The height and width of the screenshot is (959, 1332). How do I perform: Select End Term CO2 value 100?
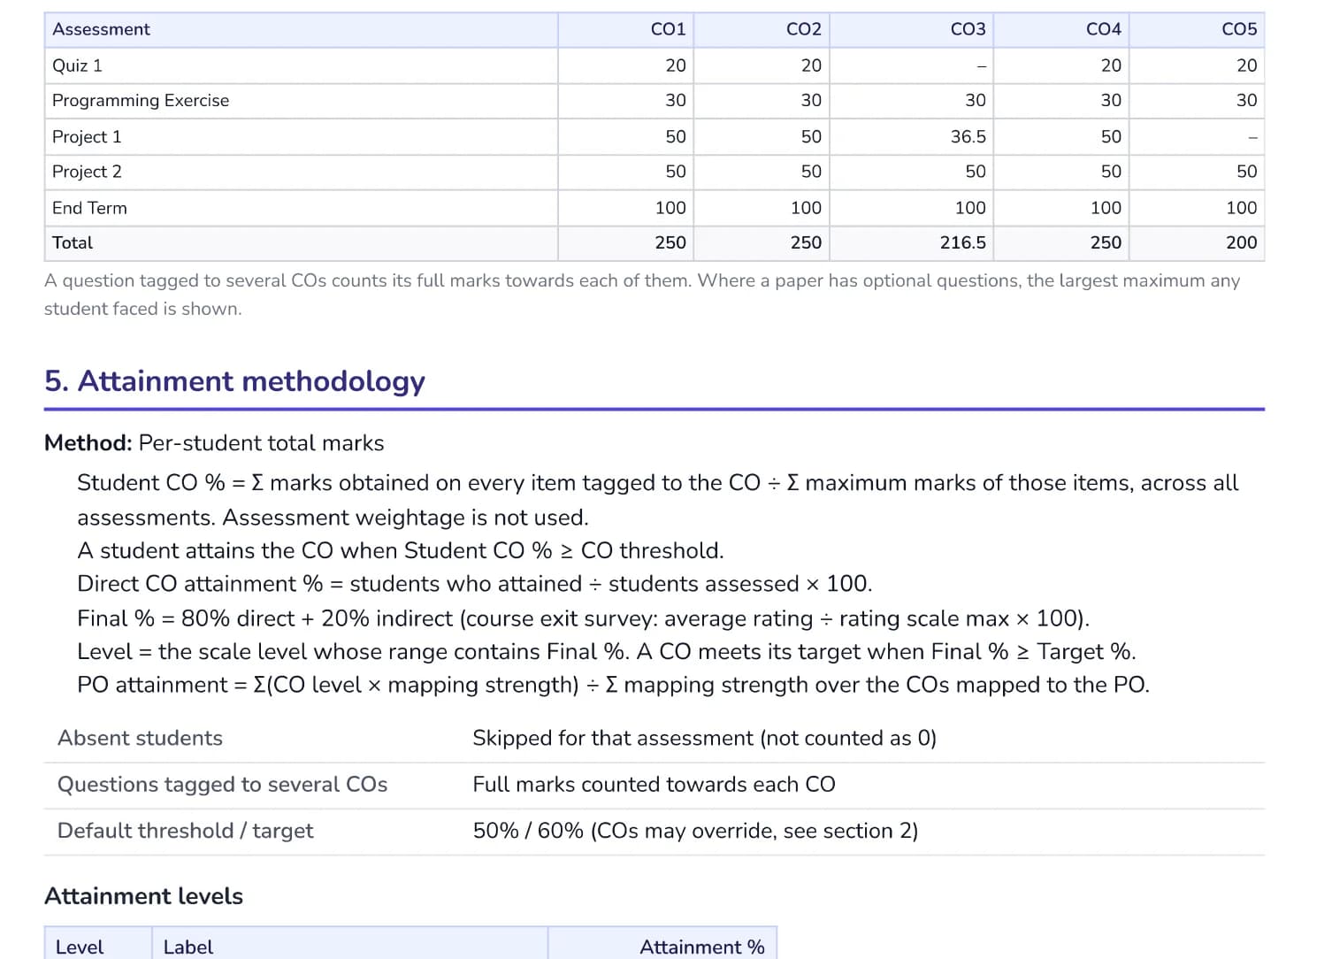tap(806, 208)
